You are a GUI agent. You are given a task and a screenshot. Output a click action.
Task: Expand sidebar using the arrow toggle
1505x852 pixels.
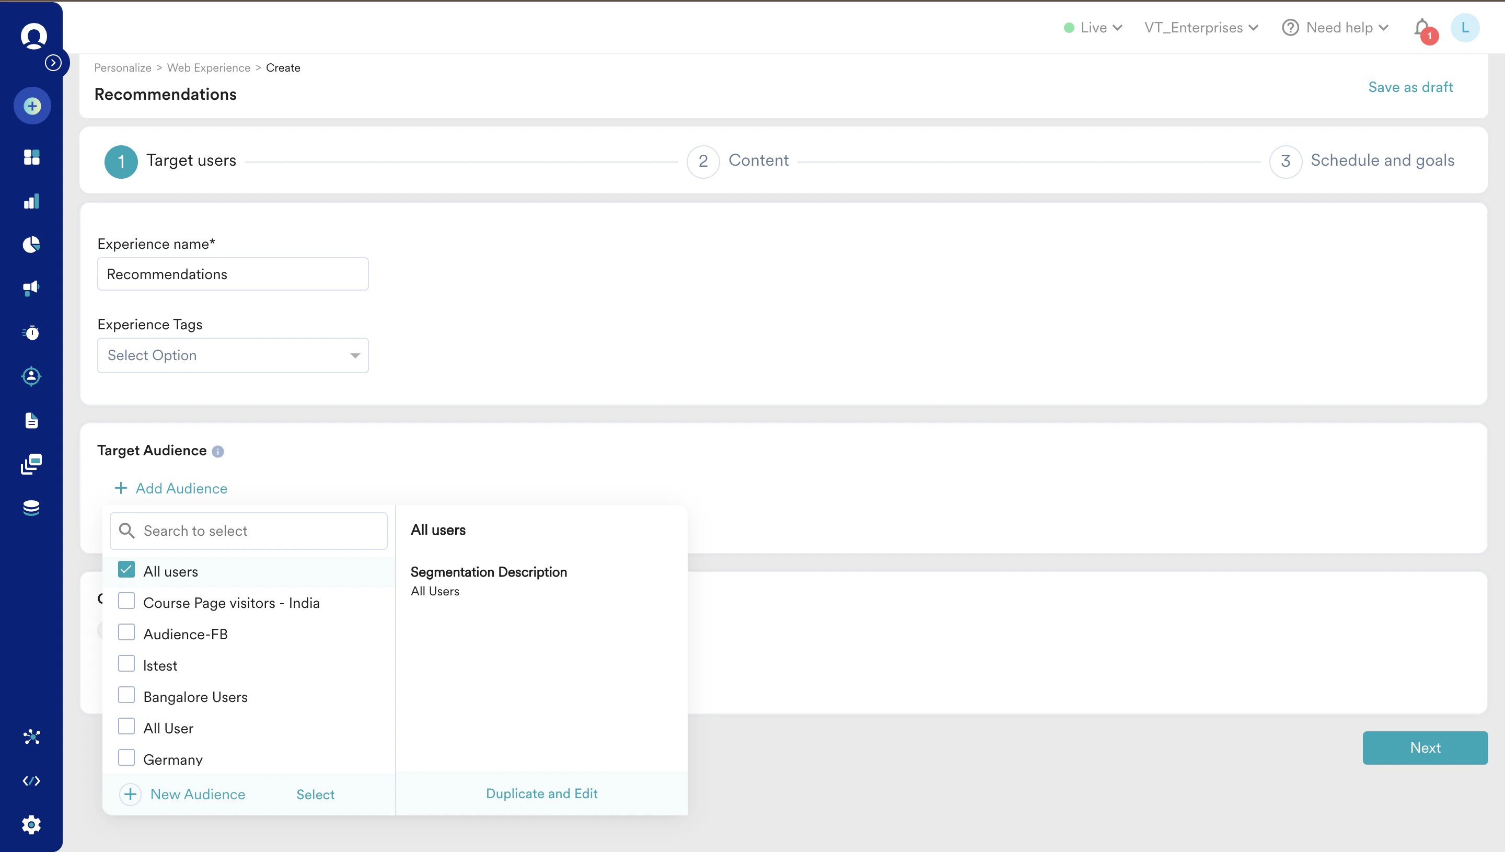tap(53, 63)
